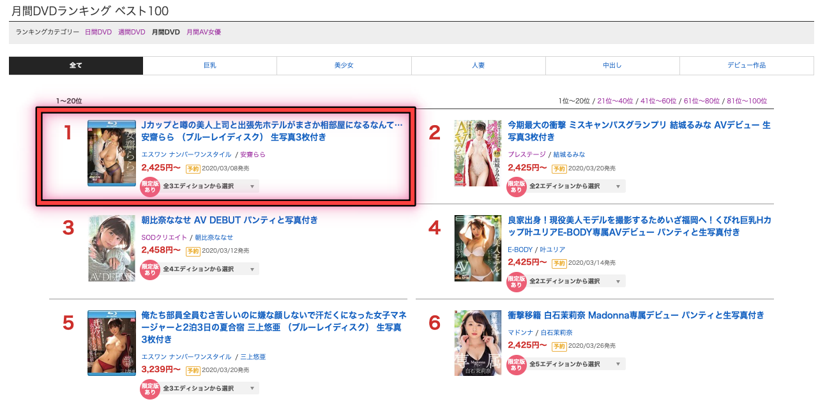Select the 月間DVD ranking category
This screenshot has height=404, width=818.
tap(166, 32)
